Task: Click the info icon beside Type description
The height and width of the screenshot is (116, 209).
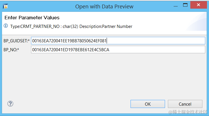Action: pyautogui.click(x=6, y=26)
